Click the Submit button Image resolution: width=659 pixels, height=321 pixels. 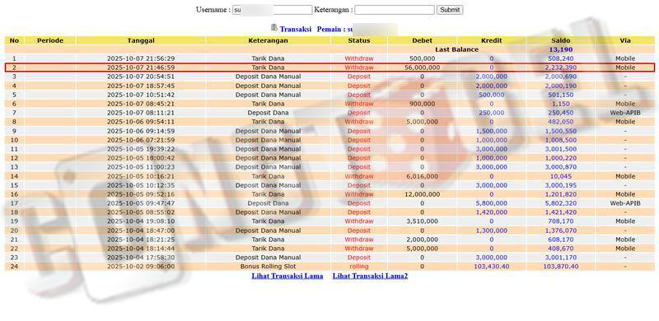pos(450,10)
